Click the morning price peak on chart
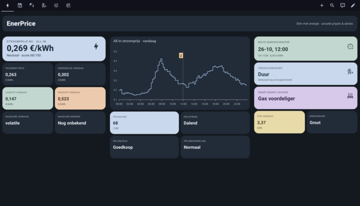Viewport: 360px width, 206px height. tap(161, 59)
